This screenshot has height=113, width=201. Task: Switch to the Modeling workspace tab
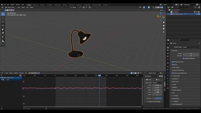[x=35, y=5]
